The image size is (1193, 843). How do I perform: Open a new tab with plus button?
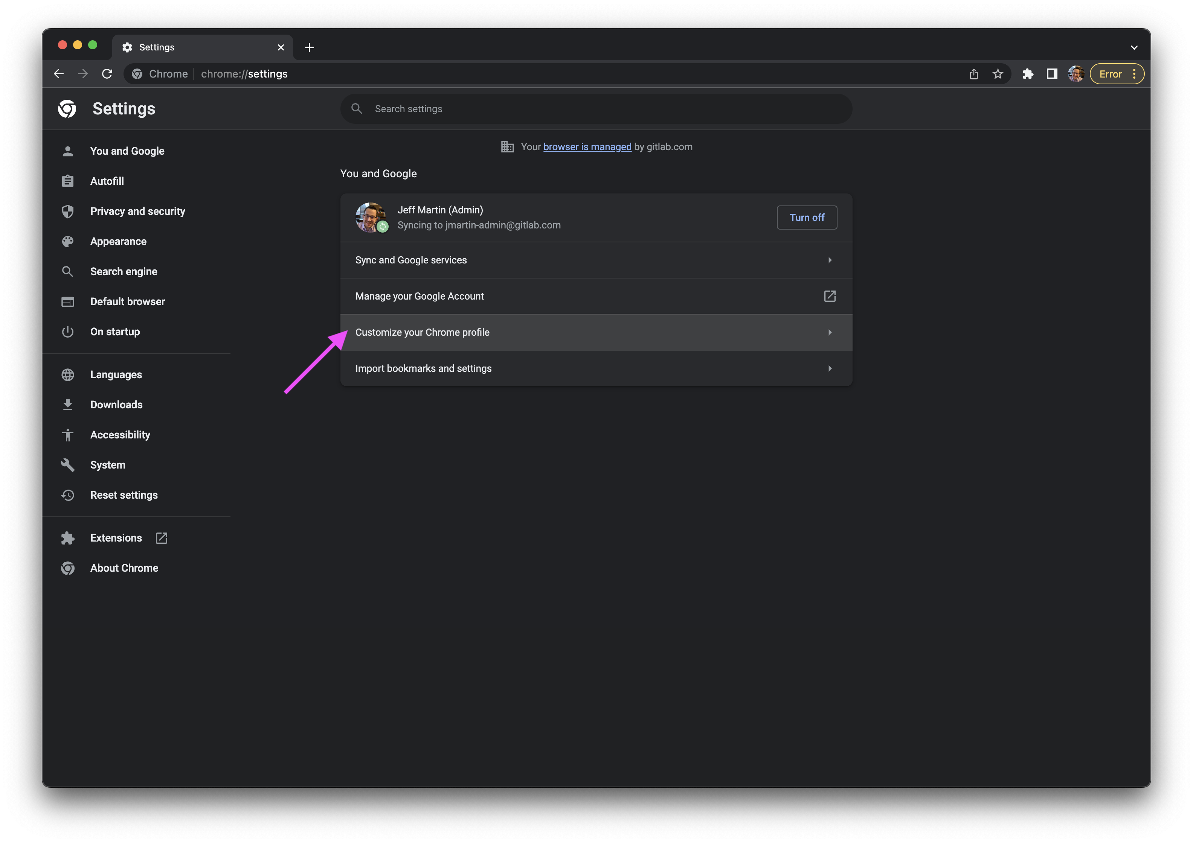tap(309, 47)
